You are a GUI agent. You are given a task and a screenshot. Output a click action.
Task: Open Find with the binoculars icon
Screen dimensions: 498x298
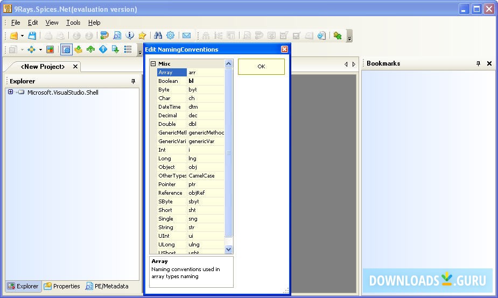pos(158,36)
